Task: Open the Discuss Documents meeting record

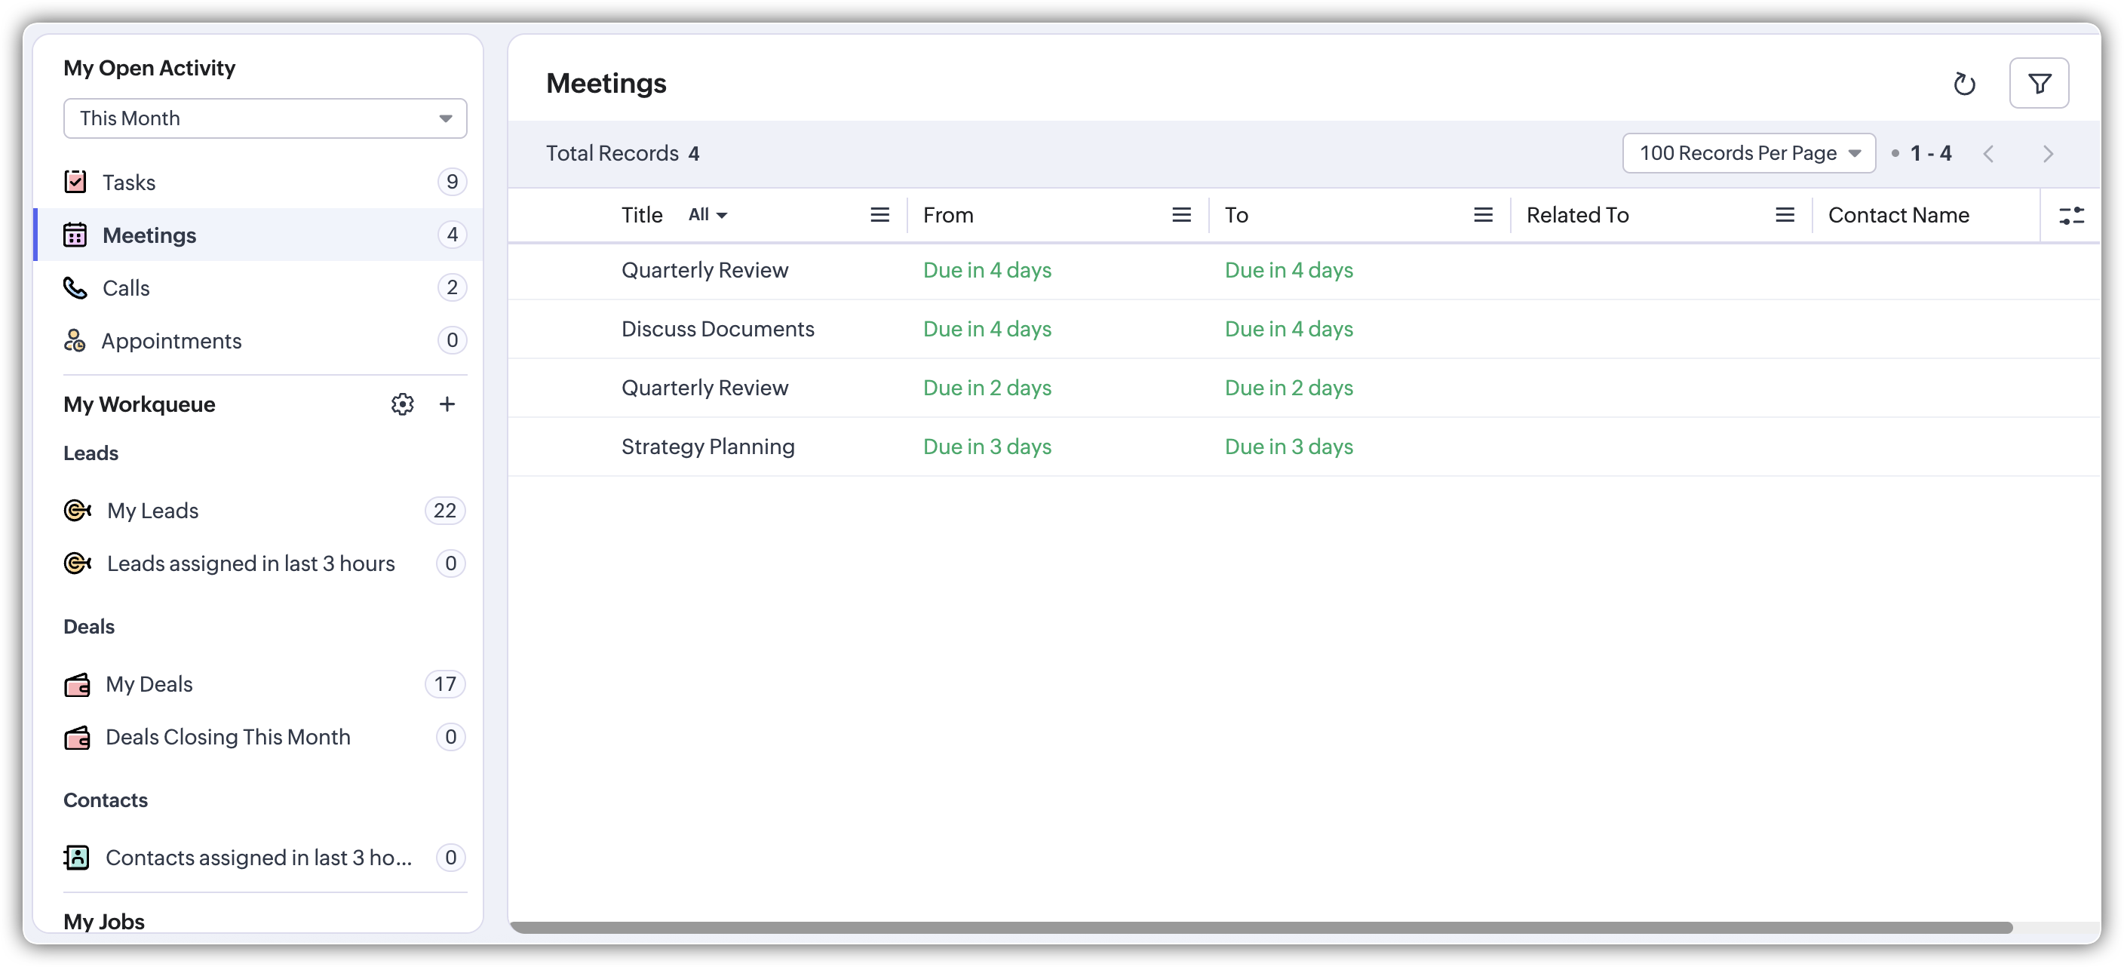Action: 717,329
